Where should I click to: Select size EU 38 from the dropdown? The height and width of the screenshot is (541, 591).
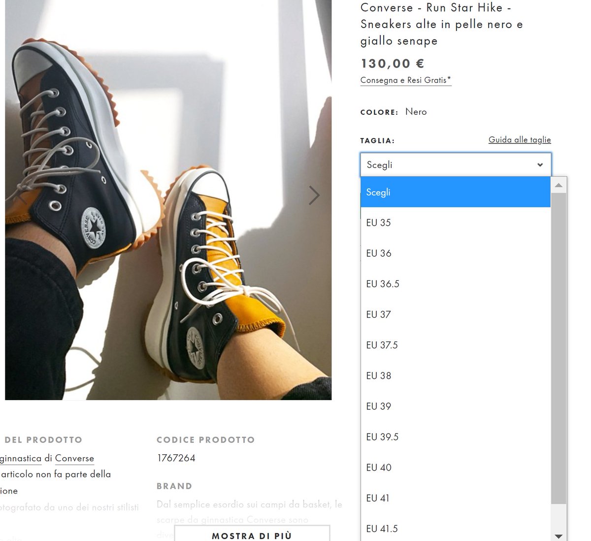coord(379,375)
